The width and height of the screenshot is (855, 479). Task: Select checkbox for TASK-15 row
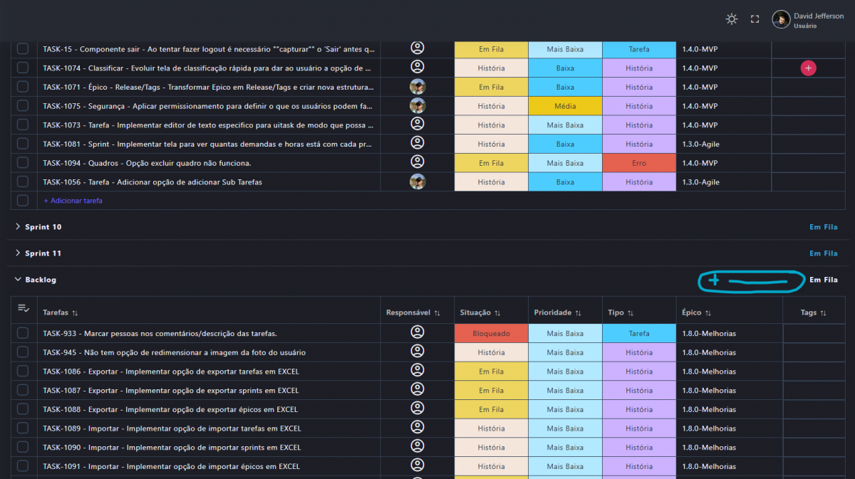23,49
